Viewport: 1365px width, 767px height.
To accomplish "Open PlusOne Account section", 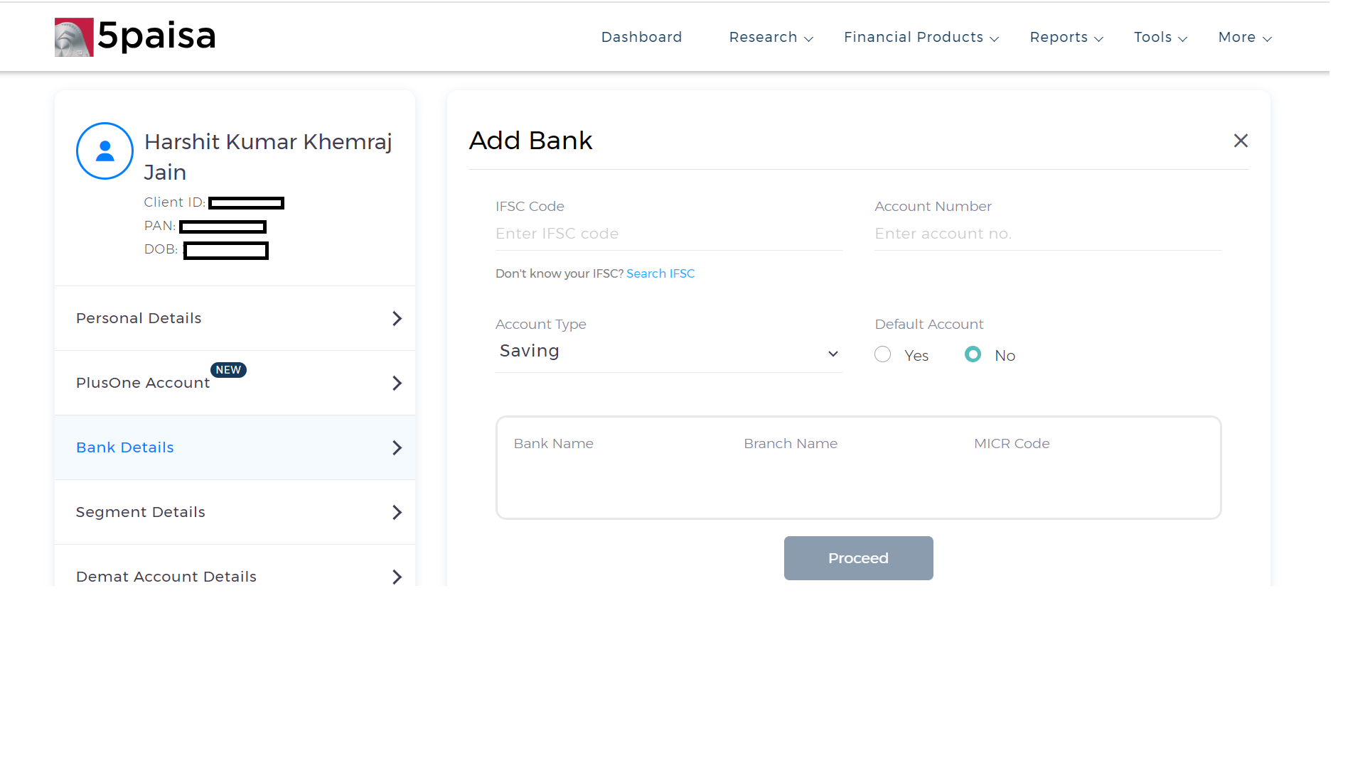I will click(235, 383).
